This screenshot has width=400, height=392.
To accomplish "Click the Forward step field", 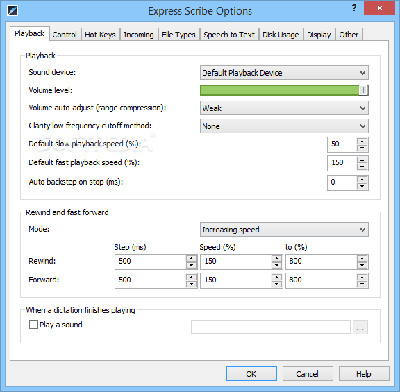I will click(x=151, y=280).
